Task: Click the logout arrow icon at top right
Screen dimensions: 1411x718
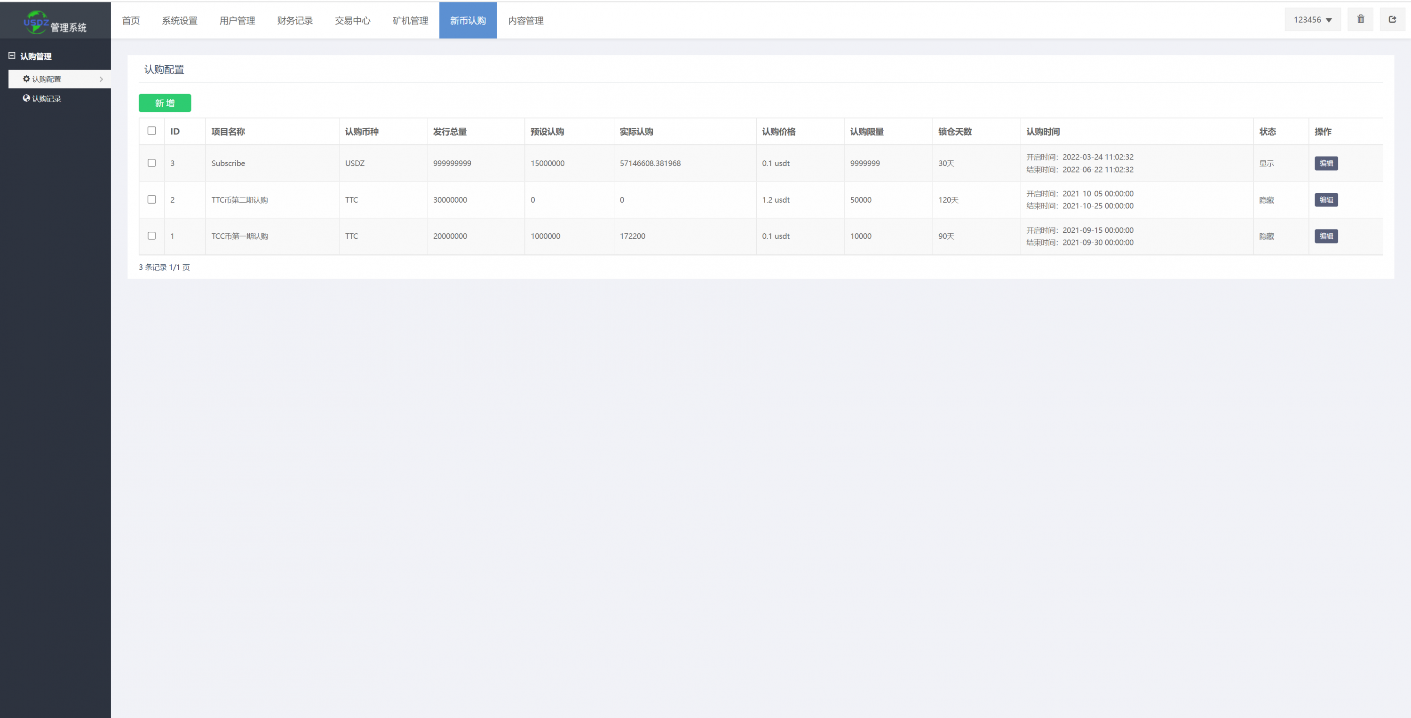Action: coord(1392,20)
